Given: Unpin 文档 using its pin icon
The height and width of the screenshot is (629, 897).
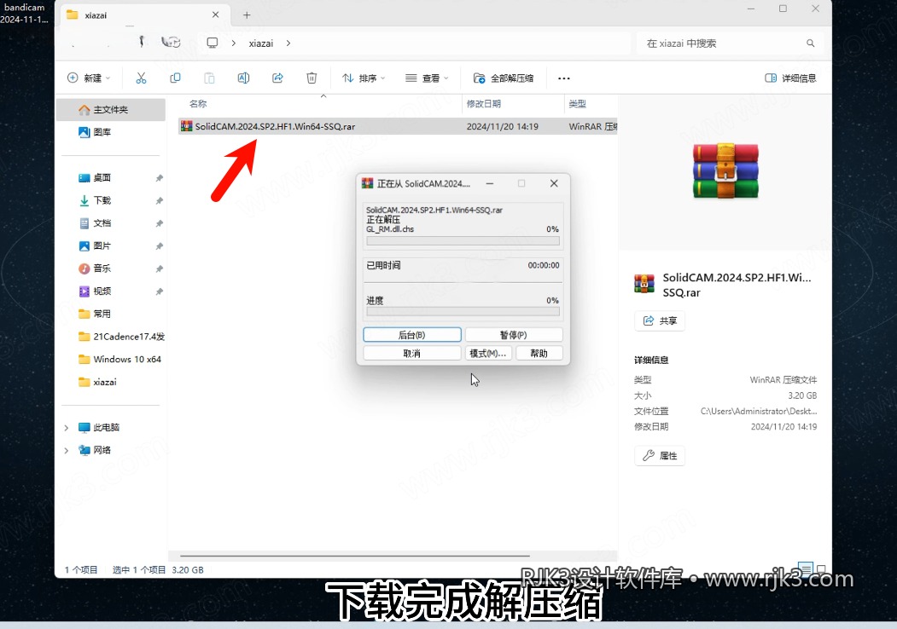Looking at the screenshot, I should click(x=159, y=223).
